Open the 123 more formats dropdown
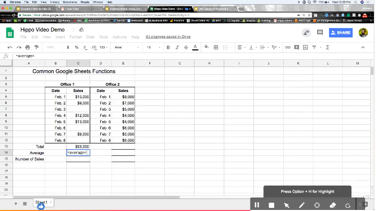Viewport: 387px width, 211px height. click(x=103, y=47)
